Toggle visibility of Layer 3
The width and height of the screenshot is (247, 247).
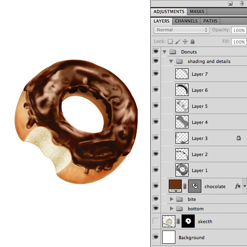[156, 138]
